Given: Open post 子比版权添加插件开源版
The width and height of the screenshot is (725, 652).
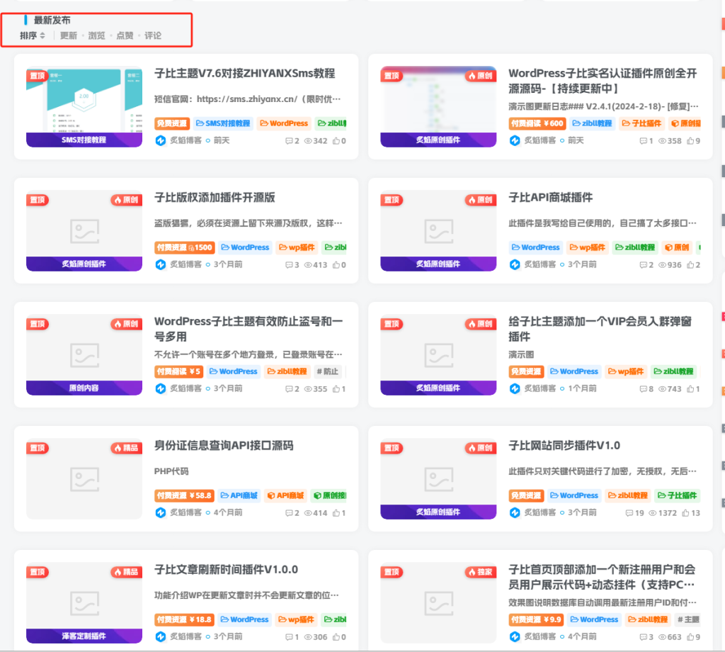Looking at the screenshot, I should pos(215,198).
